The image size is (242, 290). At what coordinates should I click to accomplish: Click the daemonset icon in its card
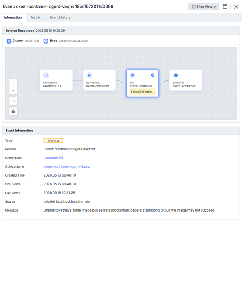click(89, 75)
